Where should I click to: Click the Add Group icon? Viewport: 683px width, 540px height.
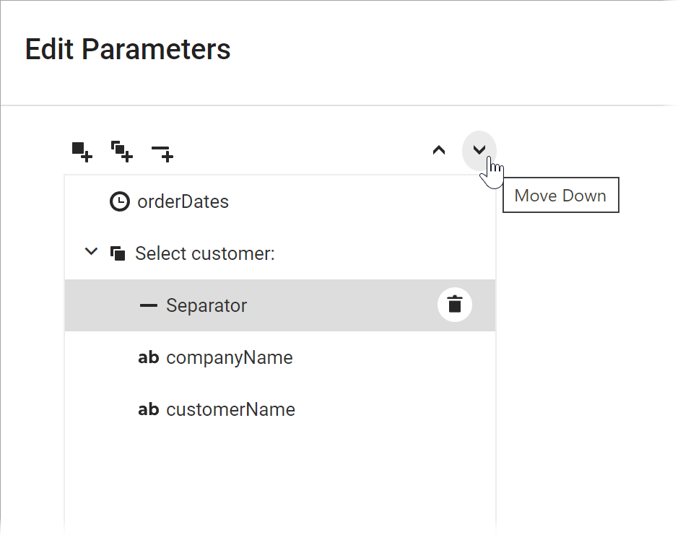tap(121, 152)
